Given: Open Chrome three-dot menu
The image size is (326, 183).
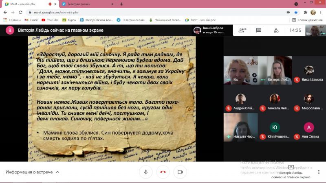Looking at the screenshot, I should (321, 13).
